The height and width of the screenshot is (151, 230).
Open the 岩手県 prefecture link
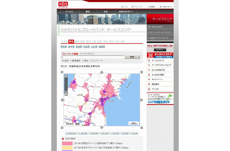71,47
